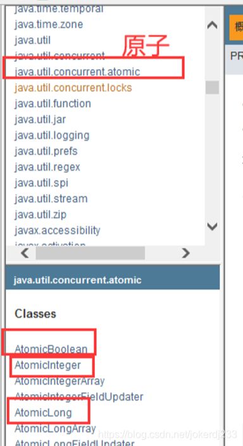Select the java.util.function package

coord(53,103)
